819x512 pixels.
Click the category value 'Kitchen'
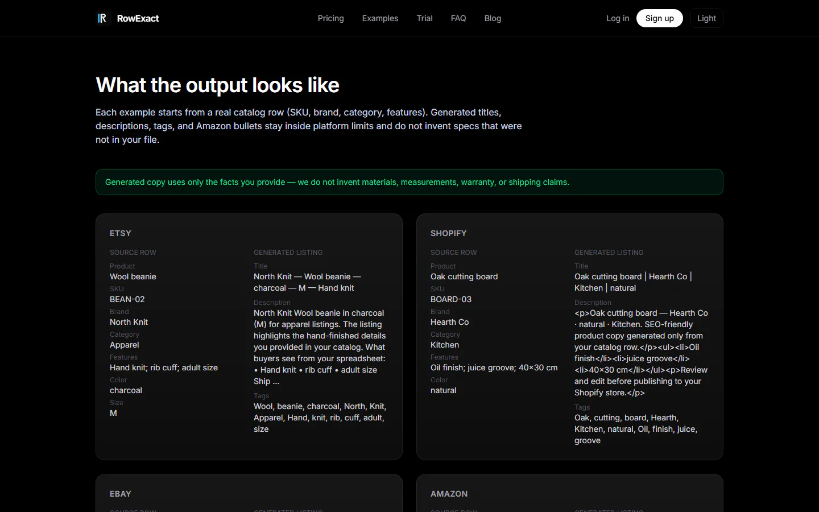pos(445,345)
